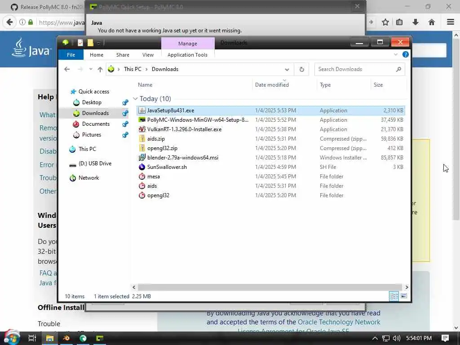Click the Downloads folder icon in sidebar
Image resolution: width=460 pixels, height=345 pixels.
pos(76,113)
